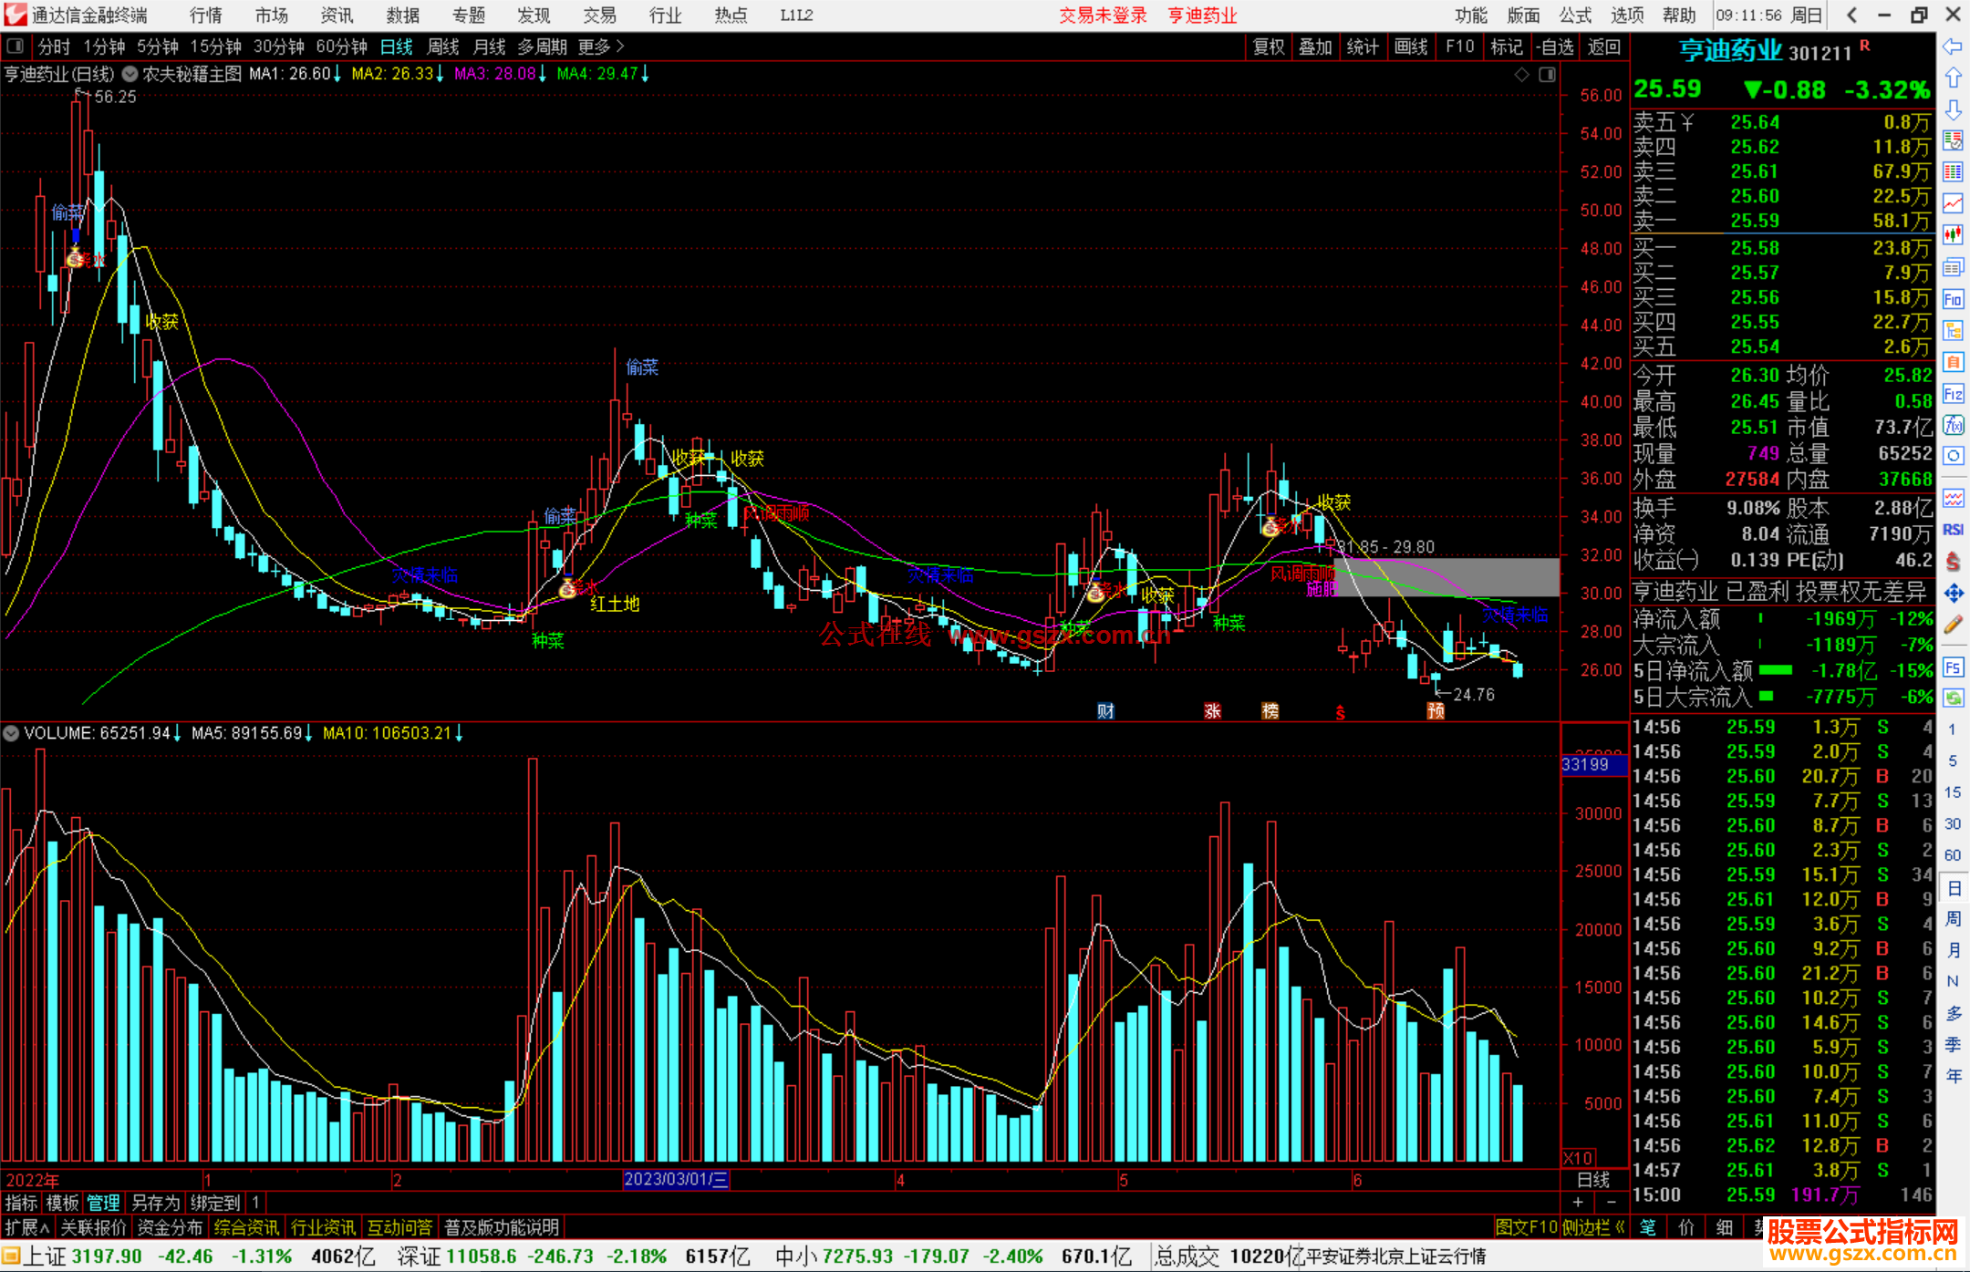Click the 返回 return button
Screen dimensions: 1970x1272
point(1603,47)
